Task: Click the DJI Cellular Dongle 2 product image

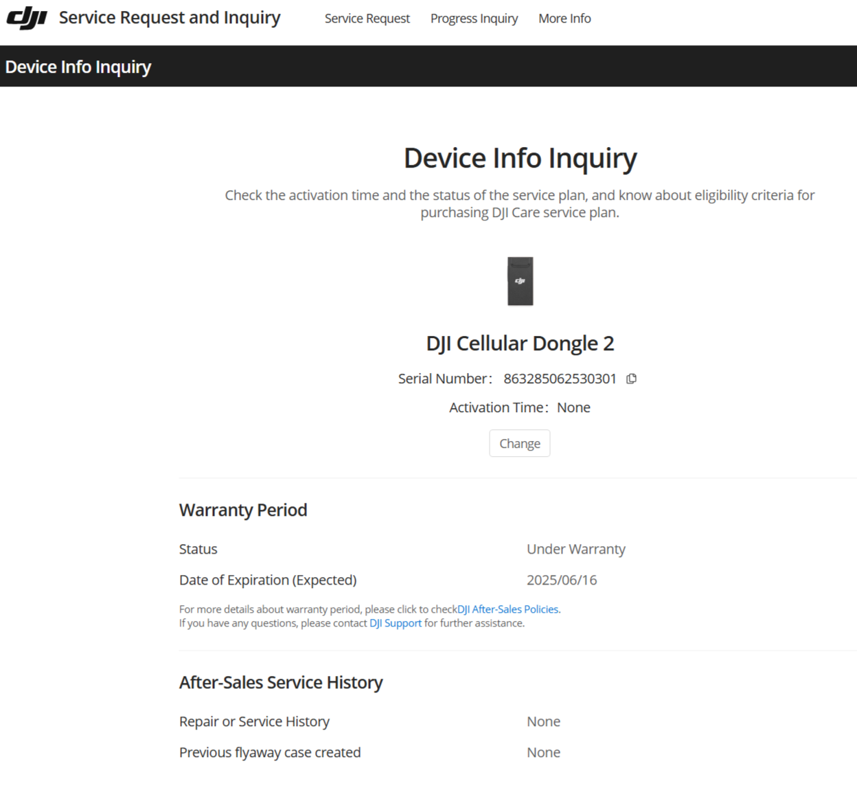Action: pyautogui.click(x=520, y=281)
